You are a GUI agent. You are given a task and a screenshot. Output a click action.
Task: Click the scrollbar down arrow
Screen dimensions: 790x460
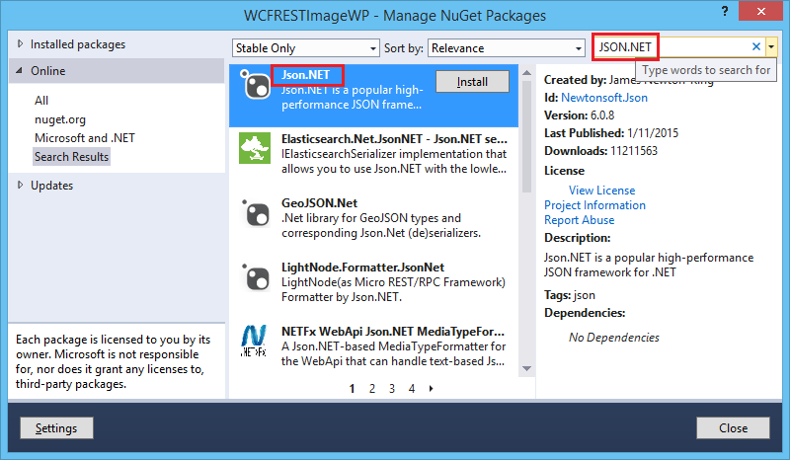point(526,369)
